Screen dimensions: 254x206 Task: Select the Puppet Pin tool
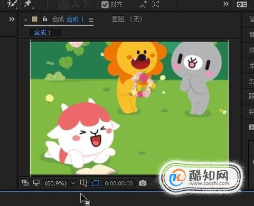point(28,4)
